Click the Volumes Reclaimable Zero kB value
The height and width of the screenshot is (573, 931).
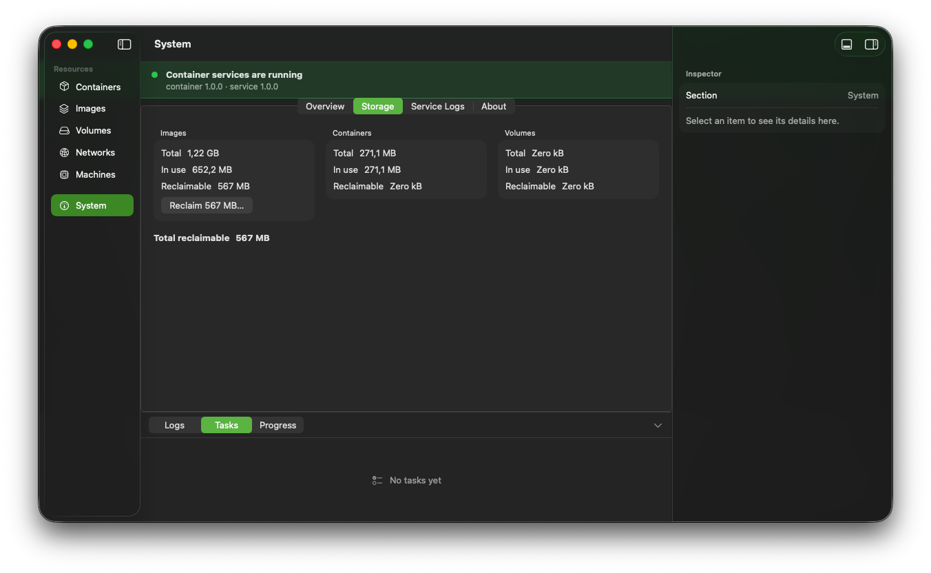(578, 186)
